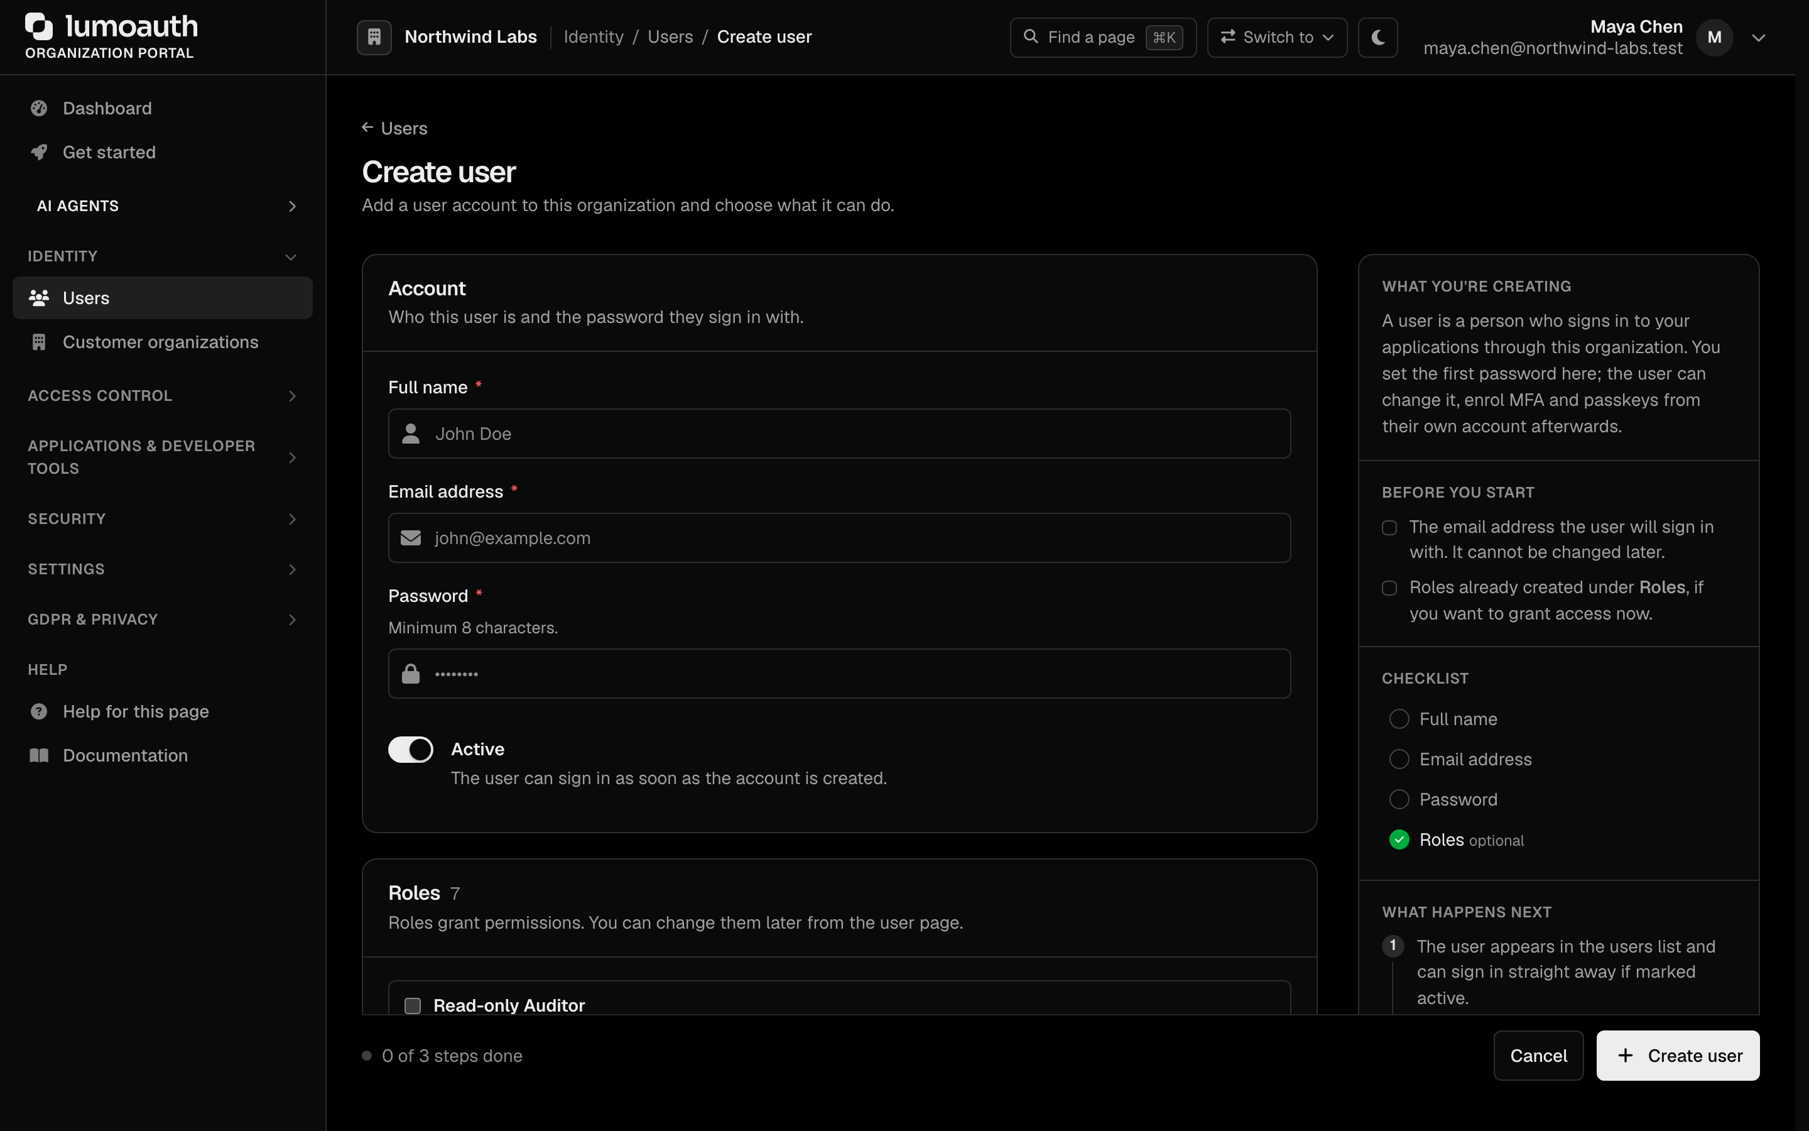Click the Full name checklist circle
Screen dimensions: 1809x1131
(x=1399, y=719)
